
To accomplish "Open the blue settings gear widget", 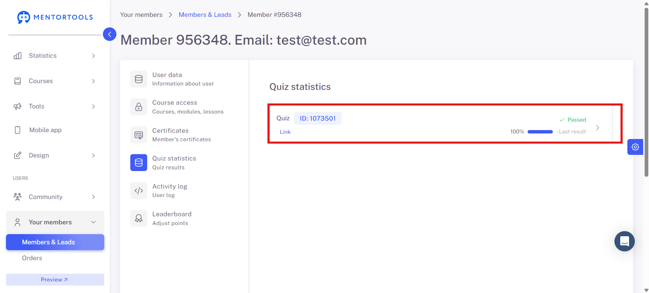I will pos(635,147).
